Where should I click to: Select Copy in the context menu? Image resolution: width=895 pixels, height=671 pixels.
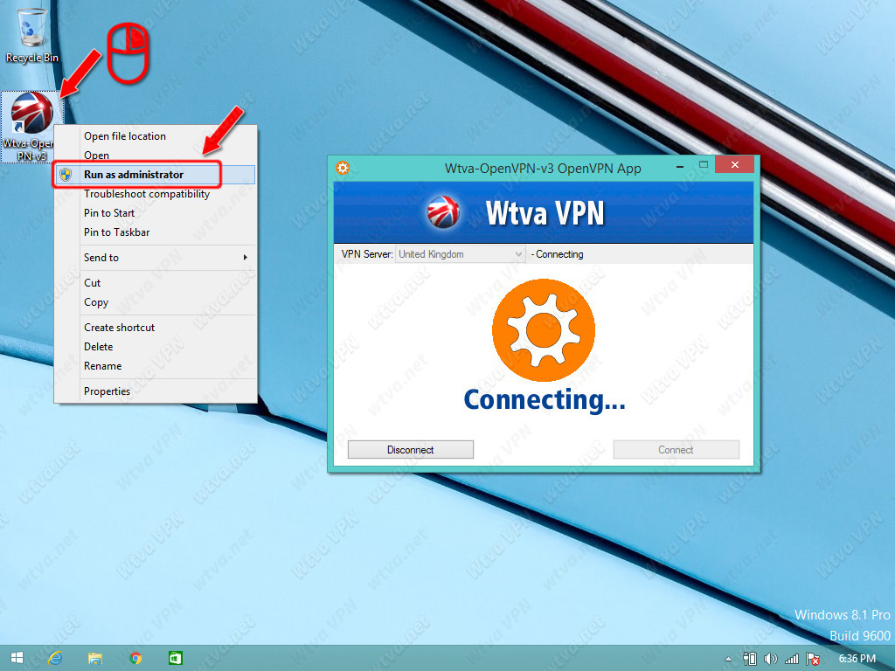[155, 301]
